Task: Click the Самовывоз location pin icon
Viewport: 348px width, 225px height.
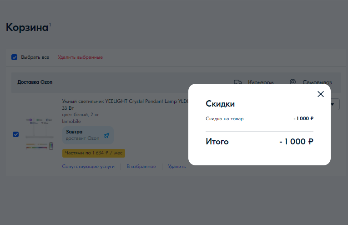Action: click(293, 82)
